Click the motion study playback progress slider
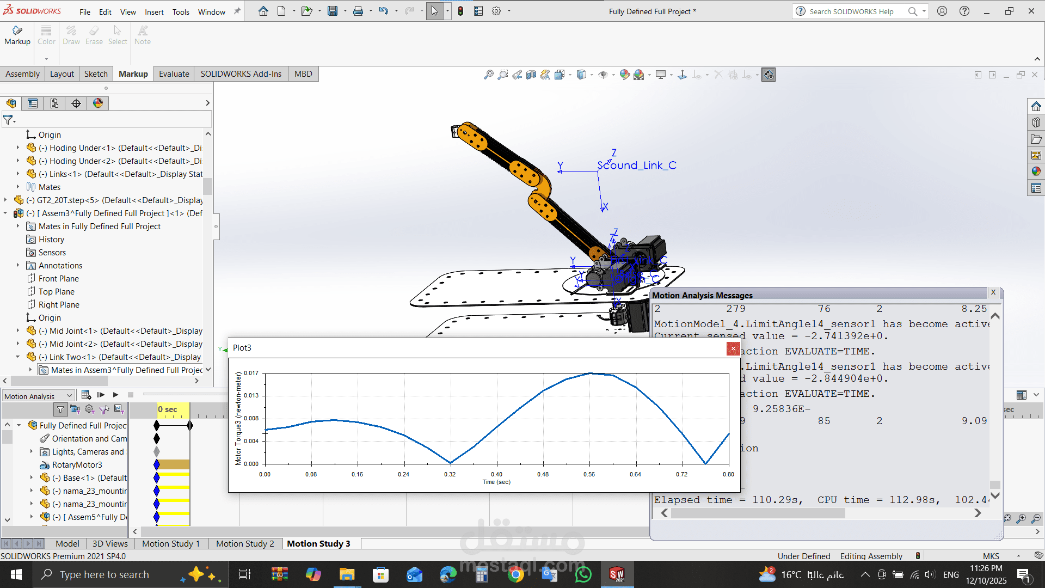Image resolution: width=1045 pixels, height=588 pixels. (185, 394)
